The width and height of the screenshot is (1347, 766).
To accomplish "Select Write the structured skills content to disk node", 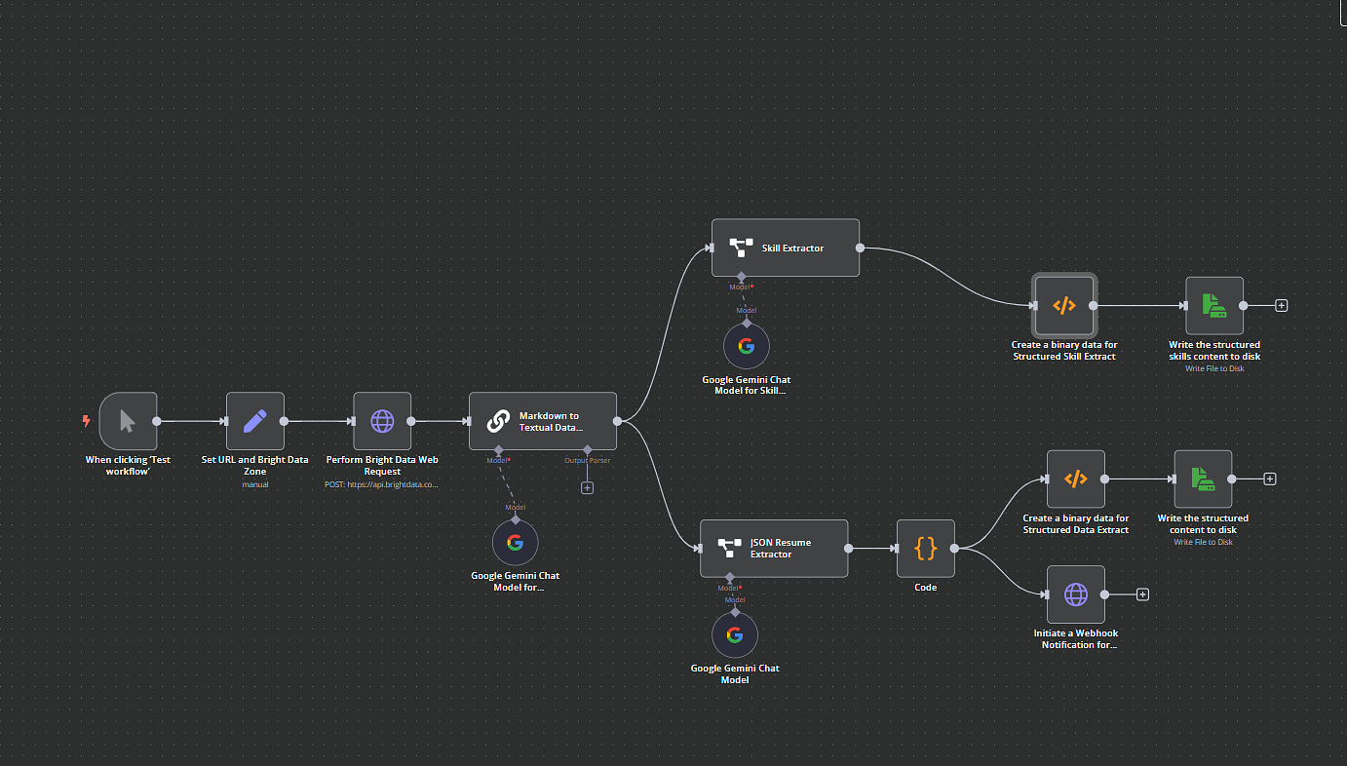I will pos(1213,305).
